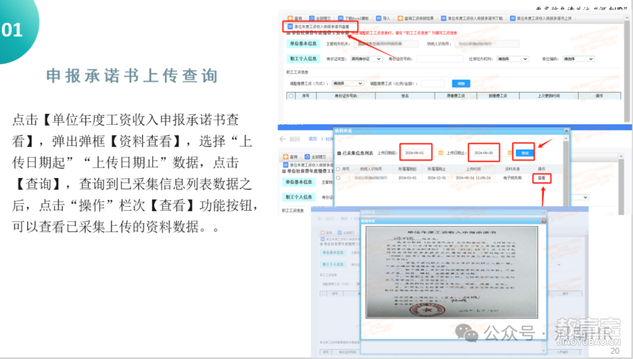Click the 查询 toolbar icon in the top screenshot
Screen dimensions: 633x359
pyautogui.click(x=290, y=19)
